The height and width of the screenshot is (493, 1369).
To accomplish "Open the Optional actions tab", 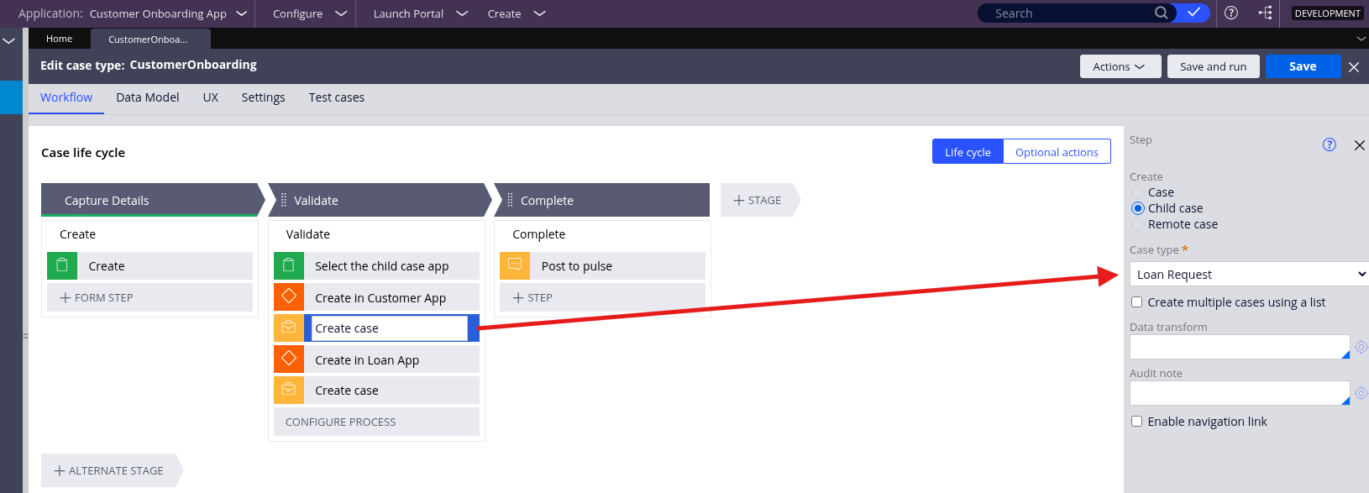I will coord(1056,152).
